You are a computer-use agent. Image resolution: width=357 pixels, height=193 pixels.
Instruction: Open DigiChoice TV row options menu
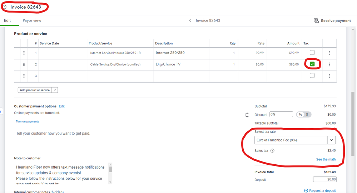click(x=329, y=64)
